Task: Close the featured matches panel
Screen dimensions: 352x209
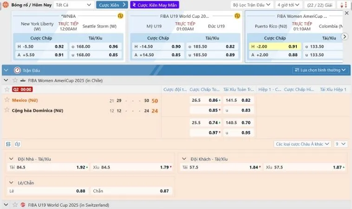Action: tap(346, 13)
